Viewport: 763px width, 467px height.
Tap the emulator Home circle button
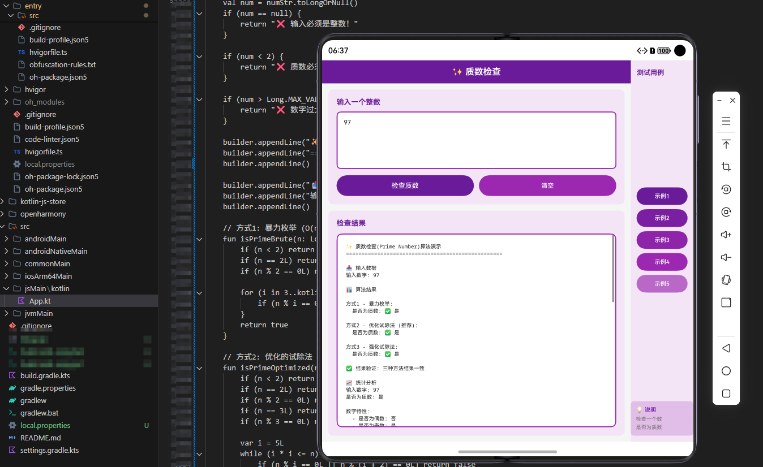726,371
